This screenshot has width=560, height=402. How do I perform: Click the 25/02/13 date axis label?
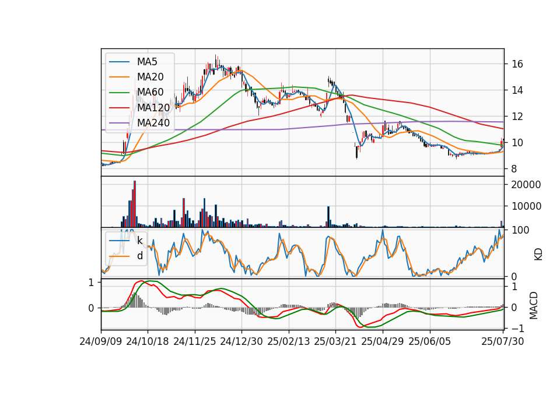289,341
